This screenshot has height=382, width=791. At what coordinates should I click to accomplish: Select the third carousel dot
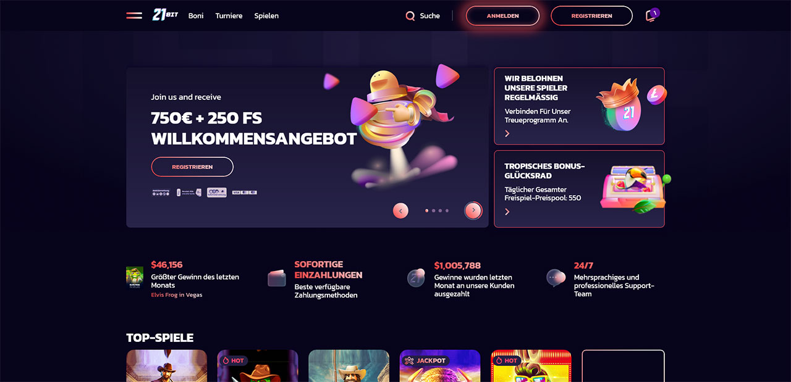tap(441, 210)
